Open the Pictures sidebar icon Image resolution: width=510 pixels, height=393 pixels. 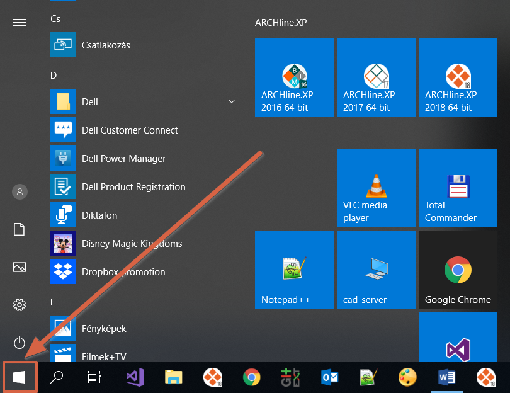20,267
